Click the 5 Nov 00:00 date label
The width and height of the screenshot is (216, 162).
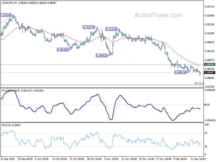111,159
